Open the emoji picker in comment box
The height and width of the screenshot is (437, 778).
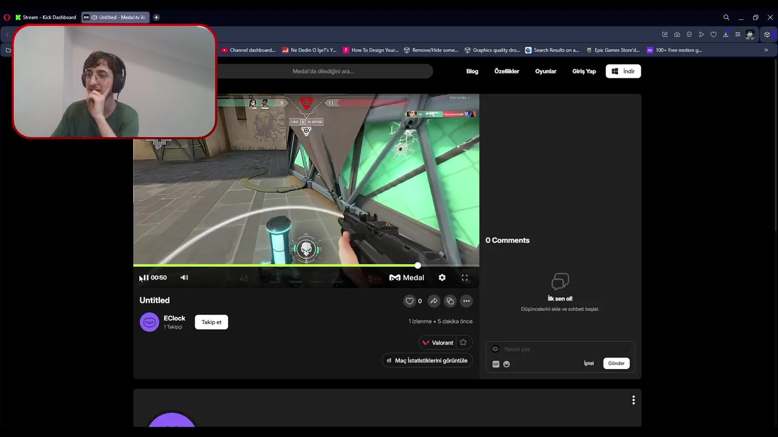pos(506,364)
